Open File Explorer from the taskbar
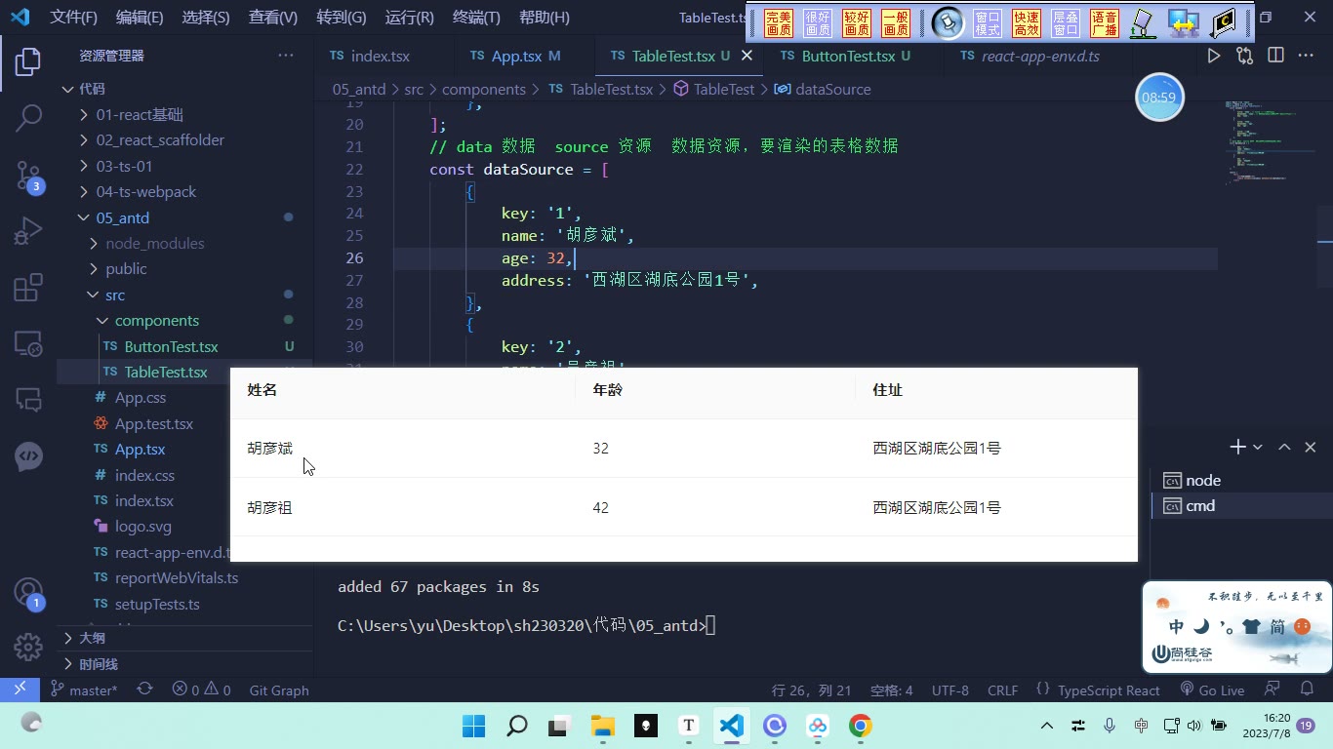Viewport: 1333px width, 749px height. [x=603, y=726]
